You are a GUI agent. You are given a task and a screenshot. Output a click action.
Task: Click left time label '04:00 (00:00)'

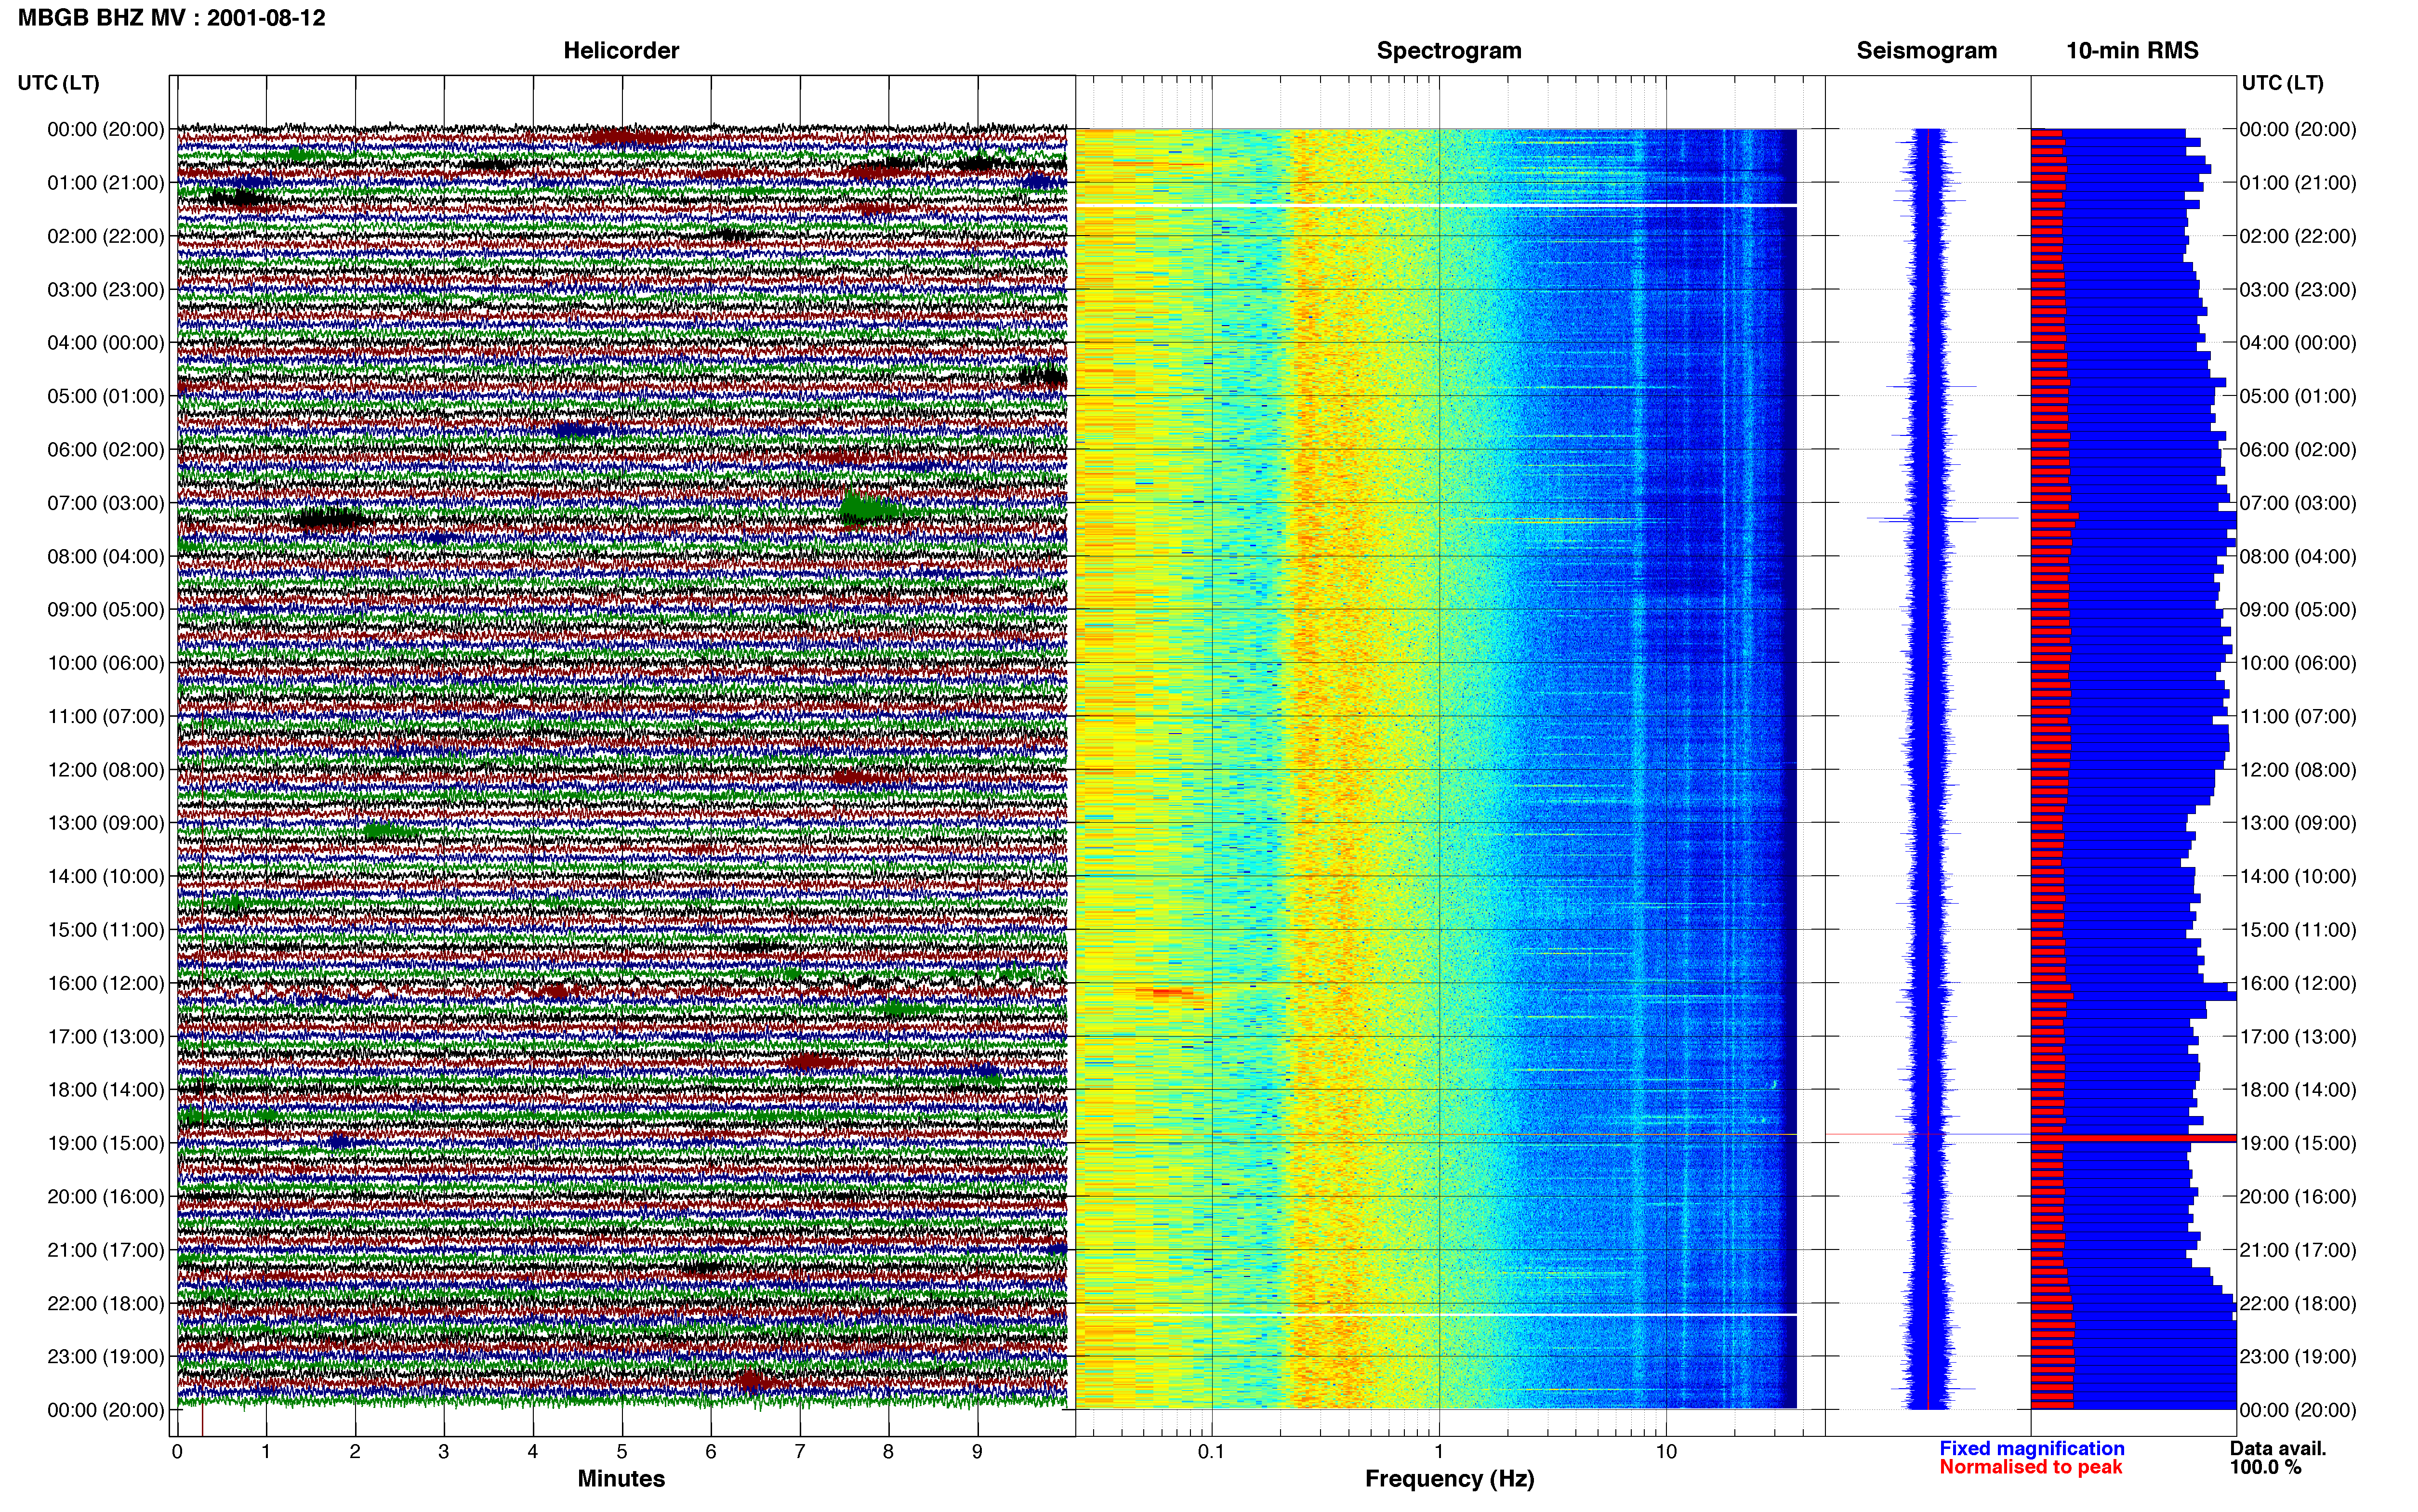(x=106, y=343)
